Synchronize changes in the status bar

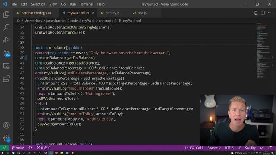(30, 148)
